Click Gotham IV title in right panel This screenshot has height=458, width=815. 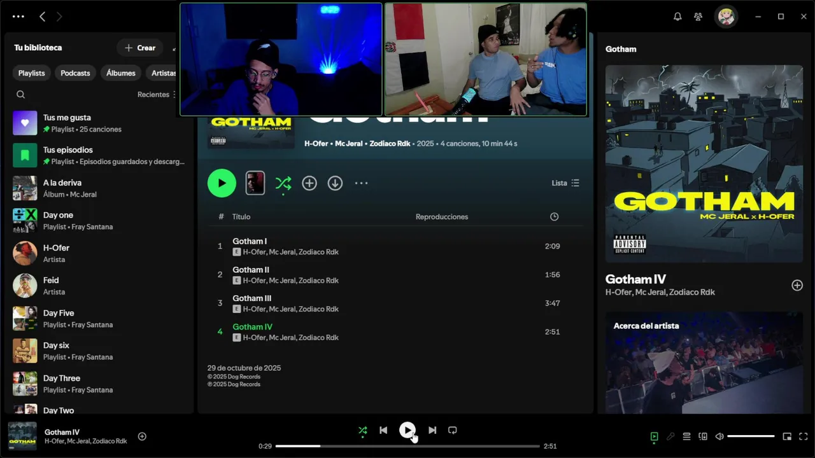coord(635,279)
